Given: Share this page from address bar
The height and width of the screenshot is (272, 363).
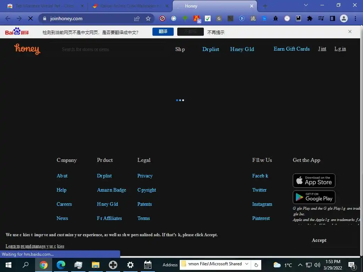Looking at the screenshot, I should [137, 18].
